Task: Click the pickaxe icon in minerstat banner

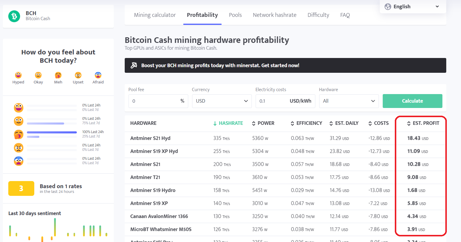Action: pos(134,65)
